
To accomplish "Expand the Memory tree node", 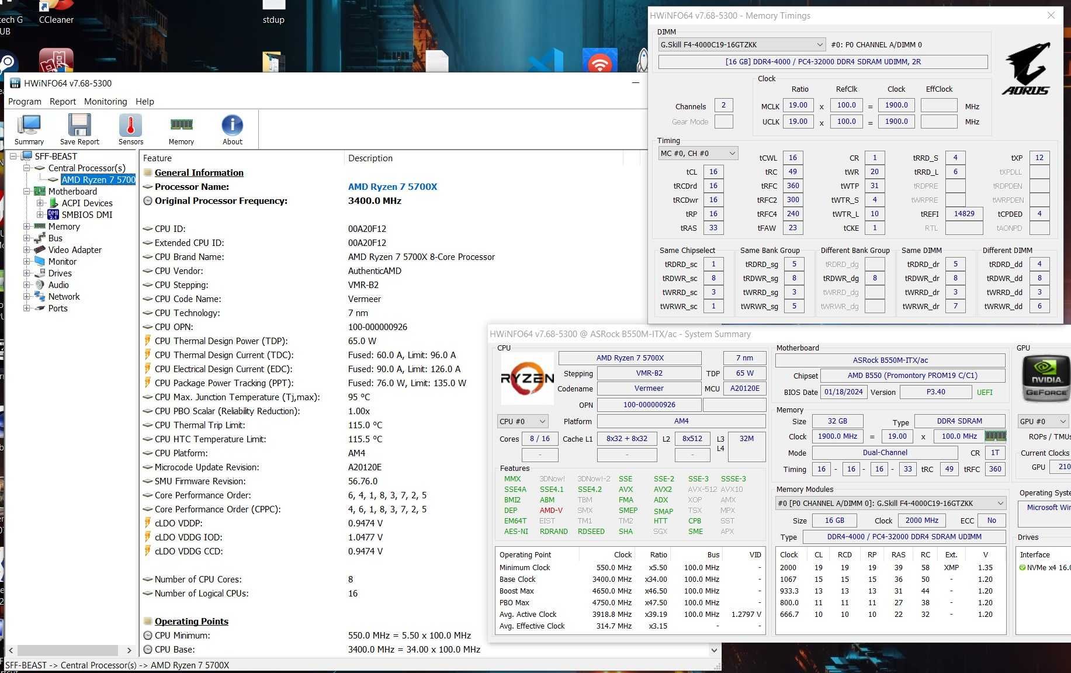I will coord(27,226).
